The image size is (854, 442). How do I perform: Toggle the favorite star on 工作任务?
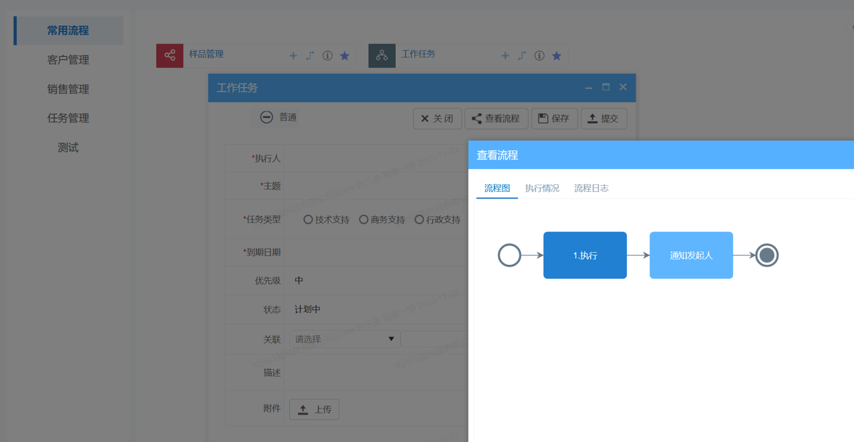556,56
